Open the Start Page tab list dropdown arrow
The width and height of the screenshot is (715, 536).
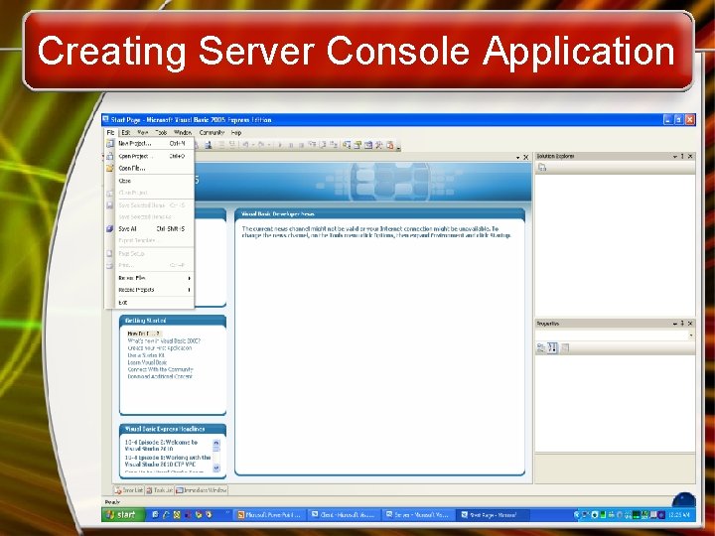(x=518, y=157)
